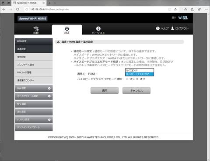210x161 pixels.
Task: Open PINコード管理 in the sidebar
Action: tap(34, 72)
